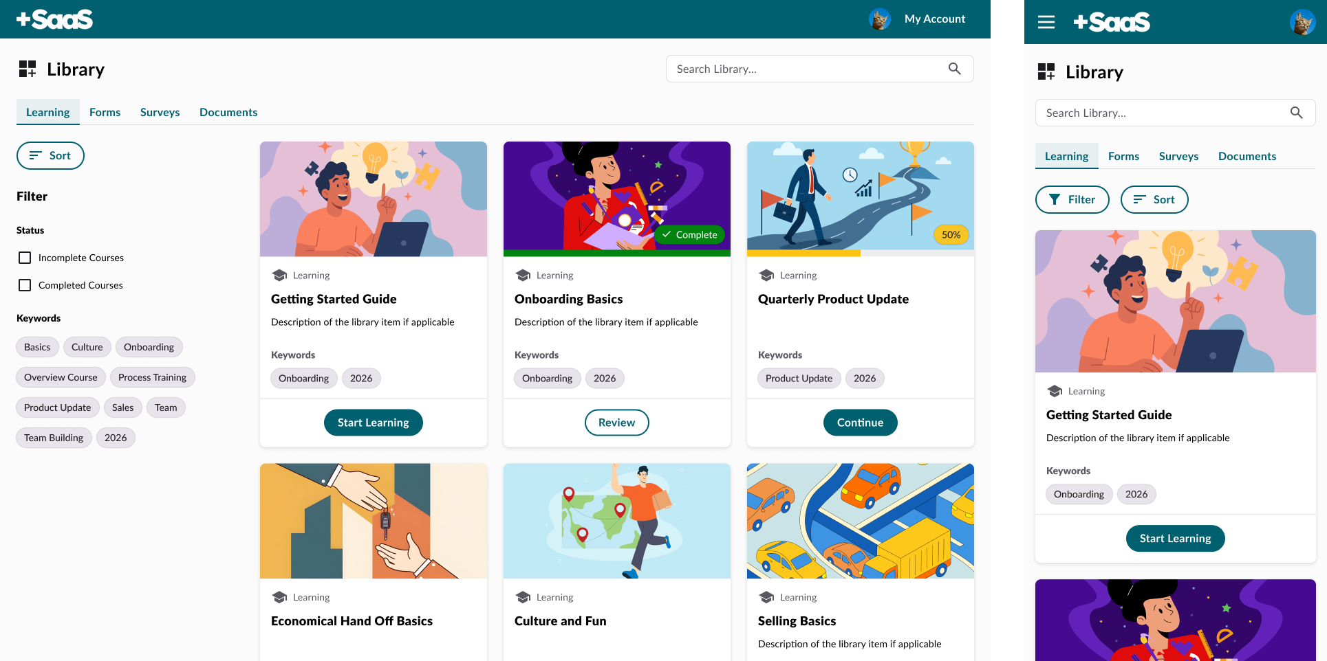1327x661 pixels.
Task: Select the Product Update chip in Filter sidebar
Action: (58, 407)
